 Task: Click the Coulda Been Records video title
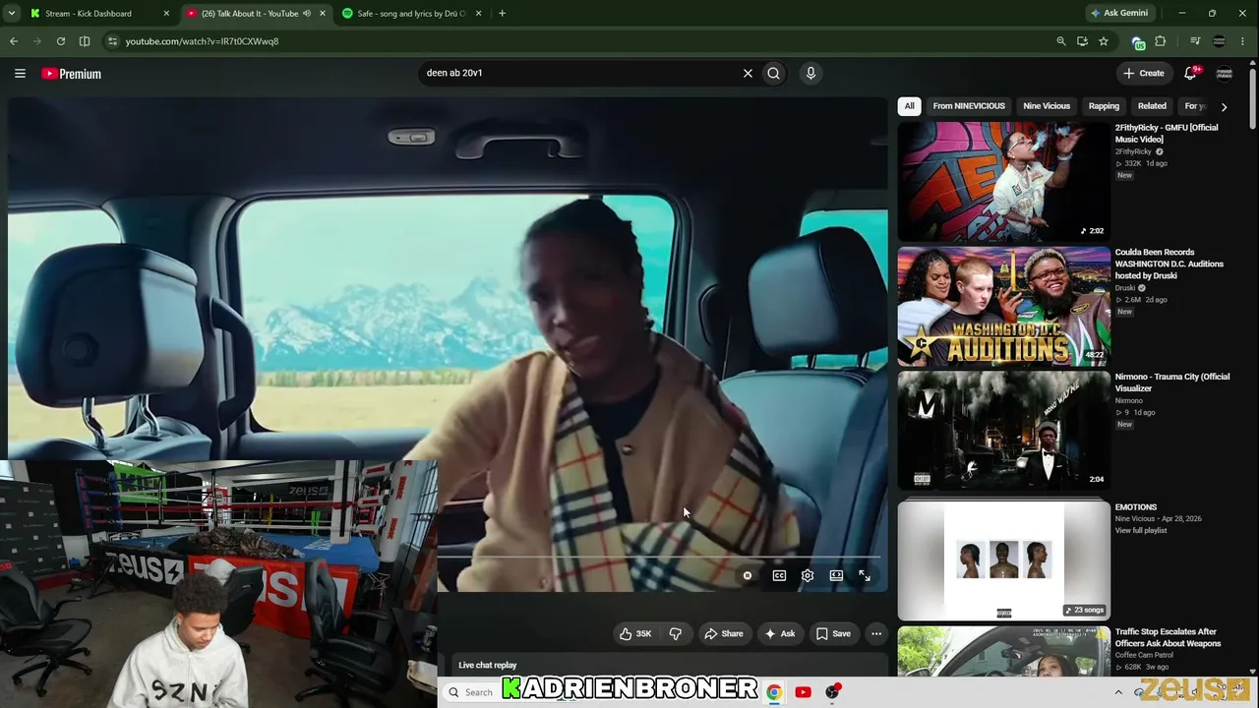tap(1169, 265)
